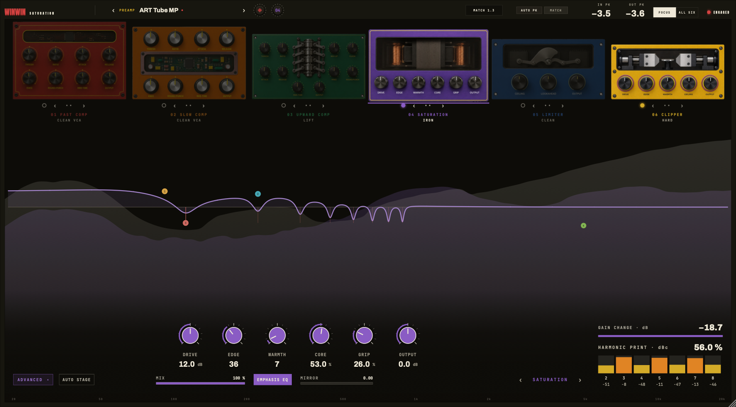
Task: Select EQ node 1 on the curve
Action: click(165, 191)
